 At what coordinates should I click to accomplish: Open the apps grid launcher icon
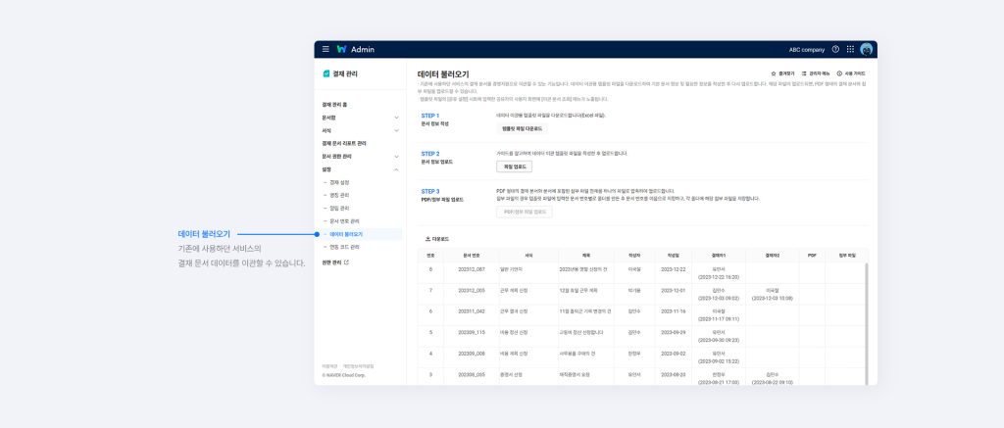point(850,49)
